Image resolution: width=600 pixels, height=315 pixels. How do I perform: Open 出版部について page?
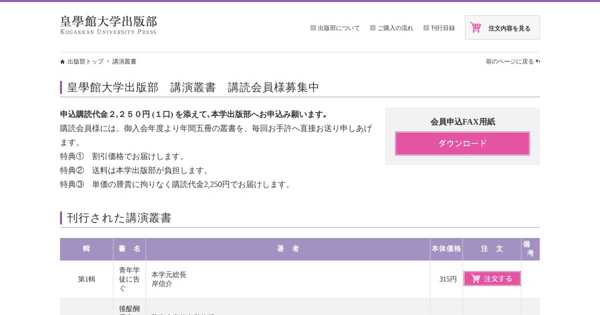click(338, 28)
